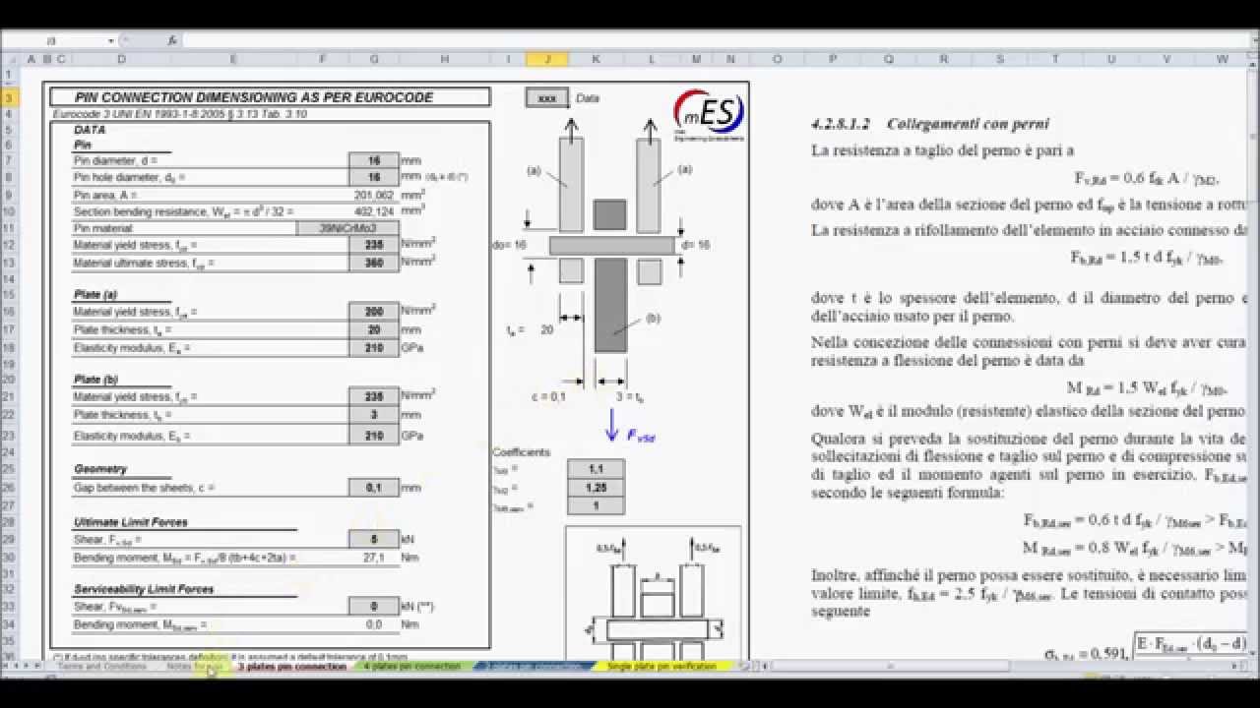The image size is (1260, 708).
Task: Select the coefficient cell with value 1
Action: (596, 505)
